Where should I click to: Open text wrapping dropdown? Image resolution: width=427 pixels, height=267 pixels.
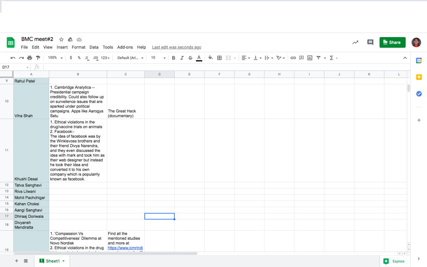click(x=269, y=58)
